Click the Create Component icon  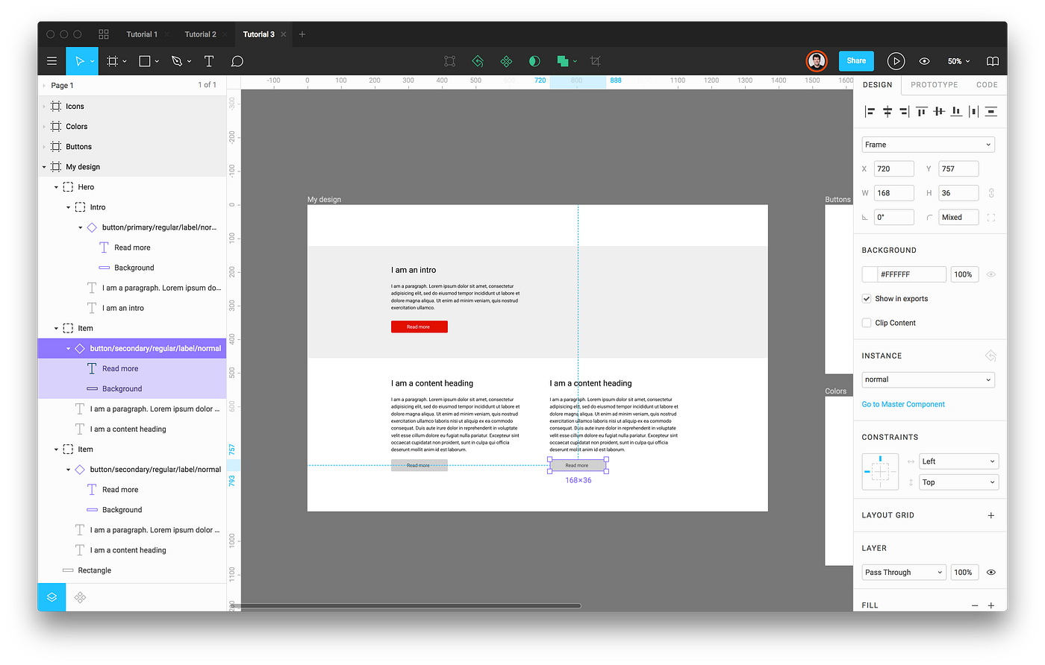(x=506, y=61)
